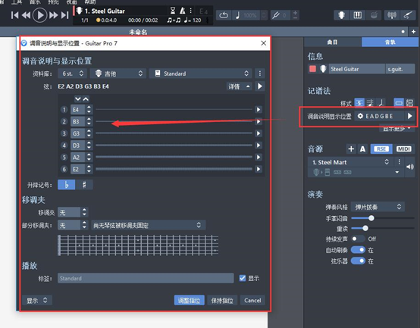Screen dimensions: 420x328
Task: Edit the Steel Guitar track name field
Action: pos(356,69)
